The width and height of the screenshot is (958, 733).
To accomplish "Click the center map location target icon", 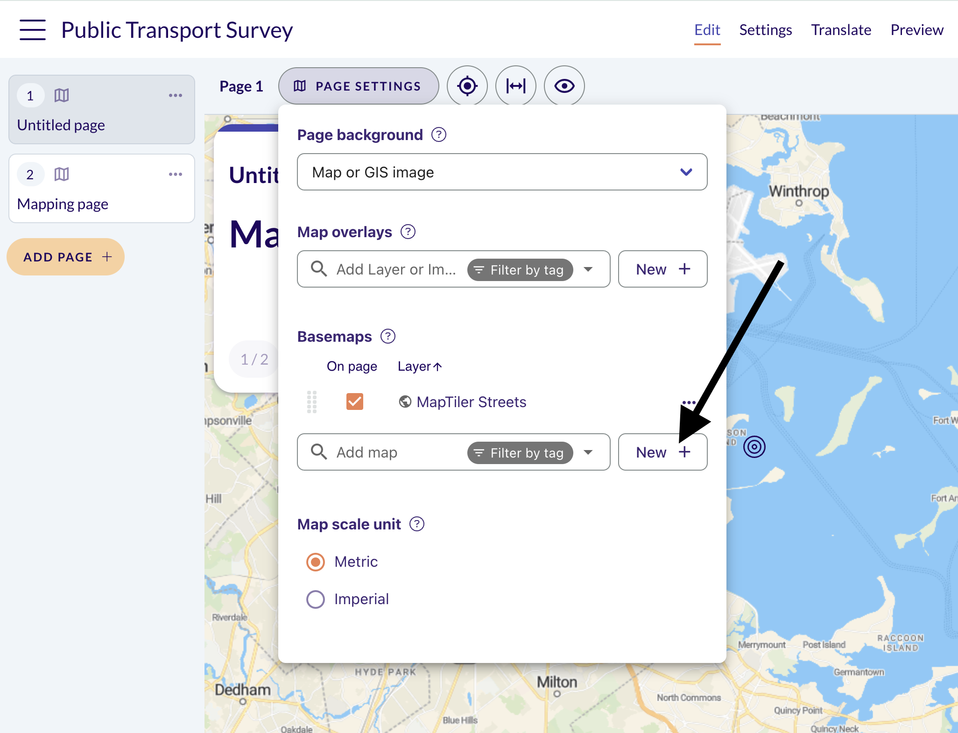I will pos(467,86).
